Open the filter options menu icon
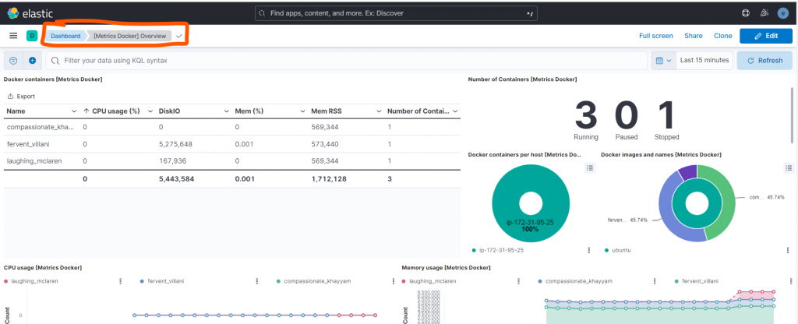Viewport: 798px width, 324px height. pos(13,61)
